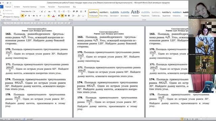
Task: Apply the Выделение style
Action: (x=166, y=13)
